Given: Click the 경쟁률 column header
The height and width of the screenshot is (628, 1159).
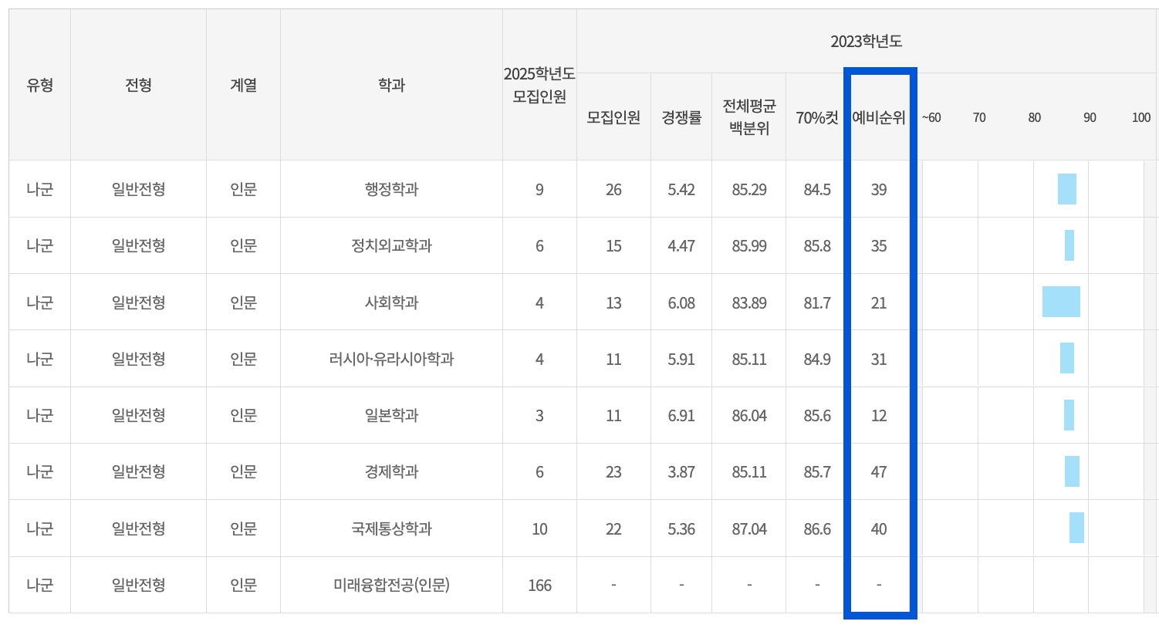Looking at the screenshot, I should [681, 118].
